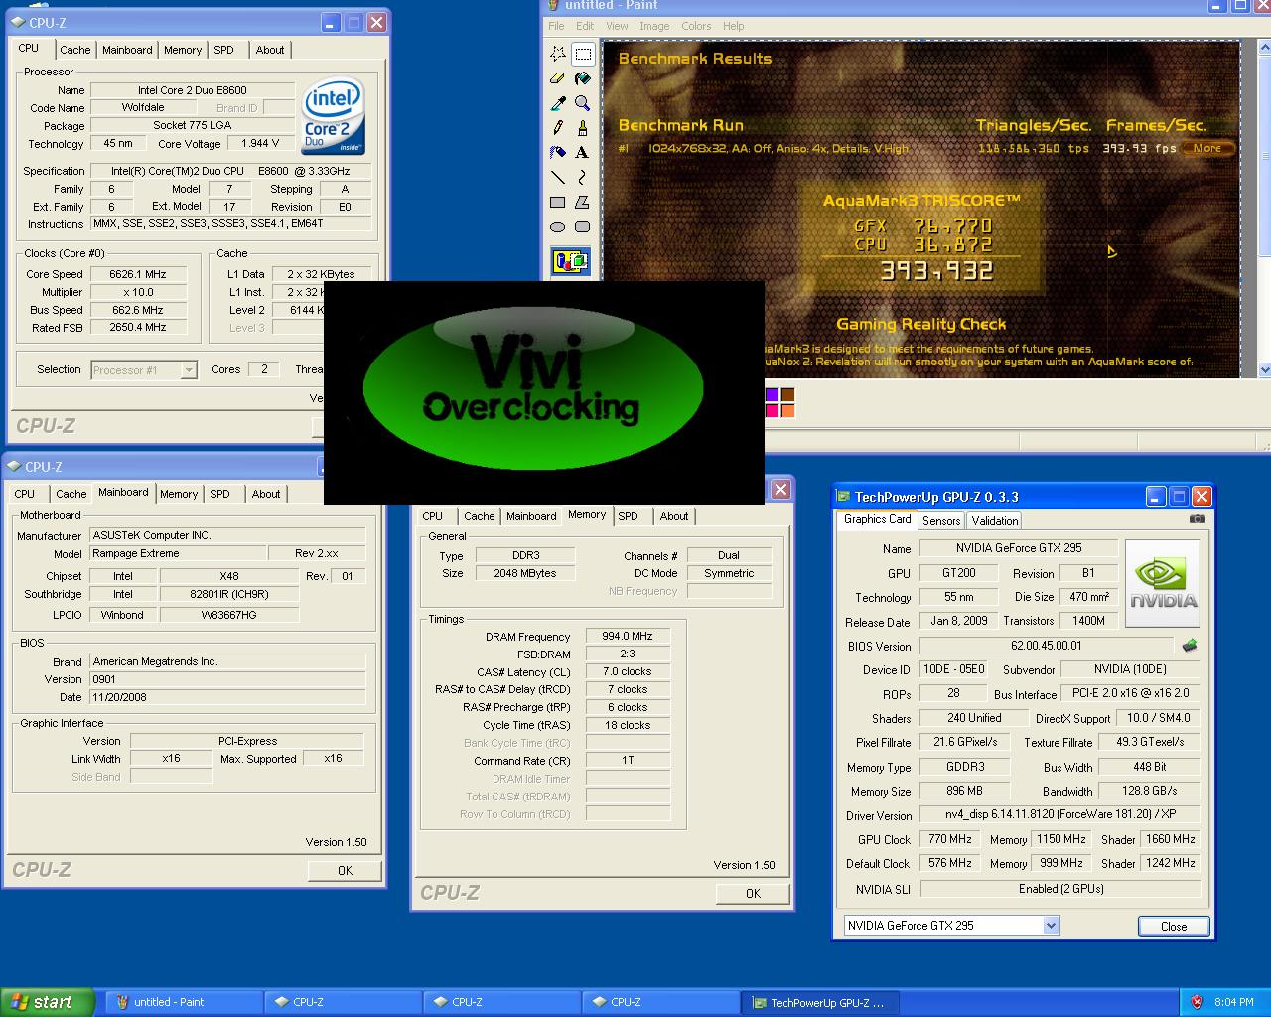1271x1017 pixels.
Task: Switch to the Validation tab in GPU-Z
Action: [995, 521]
